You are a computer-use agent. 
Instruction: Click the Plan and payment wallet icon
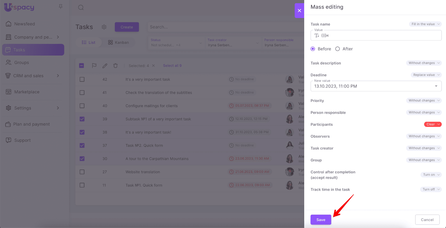tap(8, 124)
